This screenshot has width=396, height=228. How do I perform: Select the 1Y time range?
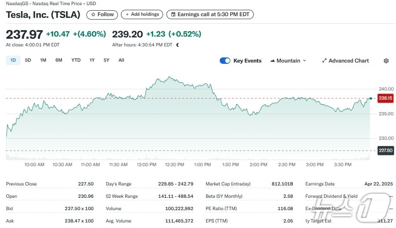tap(92, 60)
